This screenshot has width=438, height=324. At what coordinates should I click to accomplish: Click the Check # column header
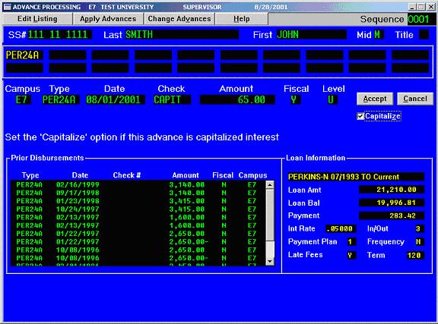click(127, 175)
